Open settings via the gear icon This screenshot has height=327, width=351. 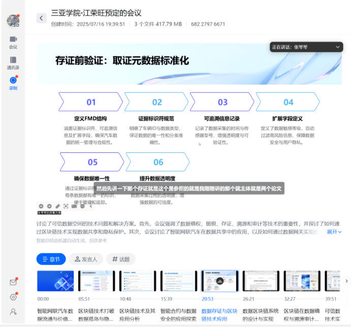(13, 297)
